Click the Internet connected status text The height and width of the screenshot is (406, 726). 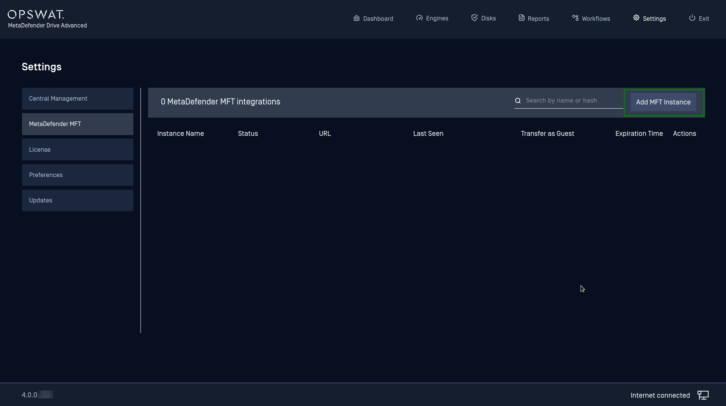pos(660,395)
